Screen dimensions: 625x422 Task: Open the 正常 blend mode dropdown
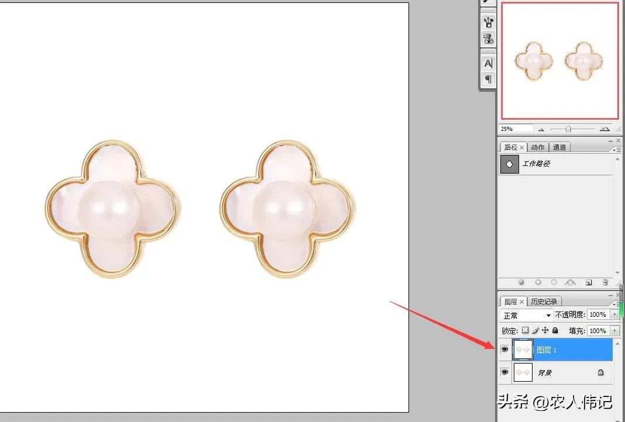click(x=527, y=315)
